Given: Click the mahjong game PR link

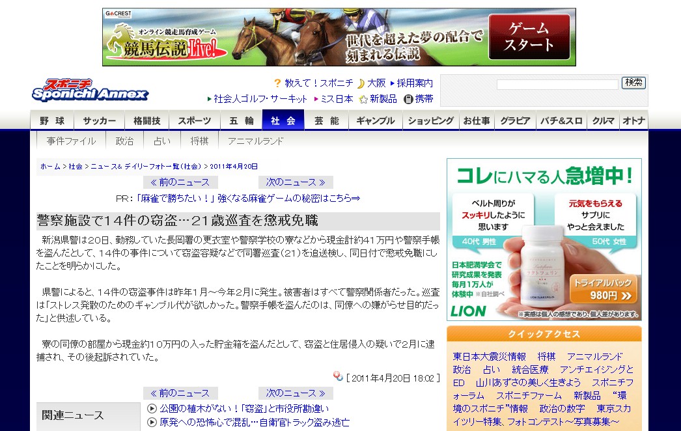Looking at the screenshot, I should [248, 198].
